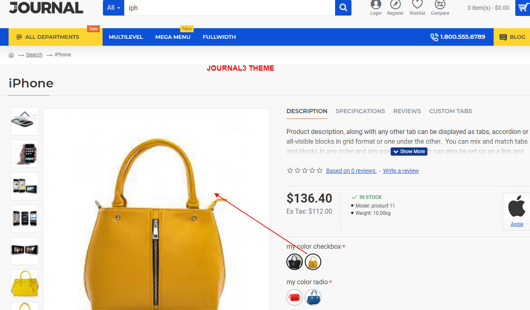Image resolution: width=530 pixels, height=310 pixels.
Task: Open the Mega Menu navigation item
Action: click(x=172, y=37)
